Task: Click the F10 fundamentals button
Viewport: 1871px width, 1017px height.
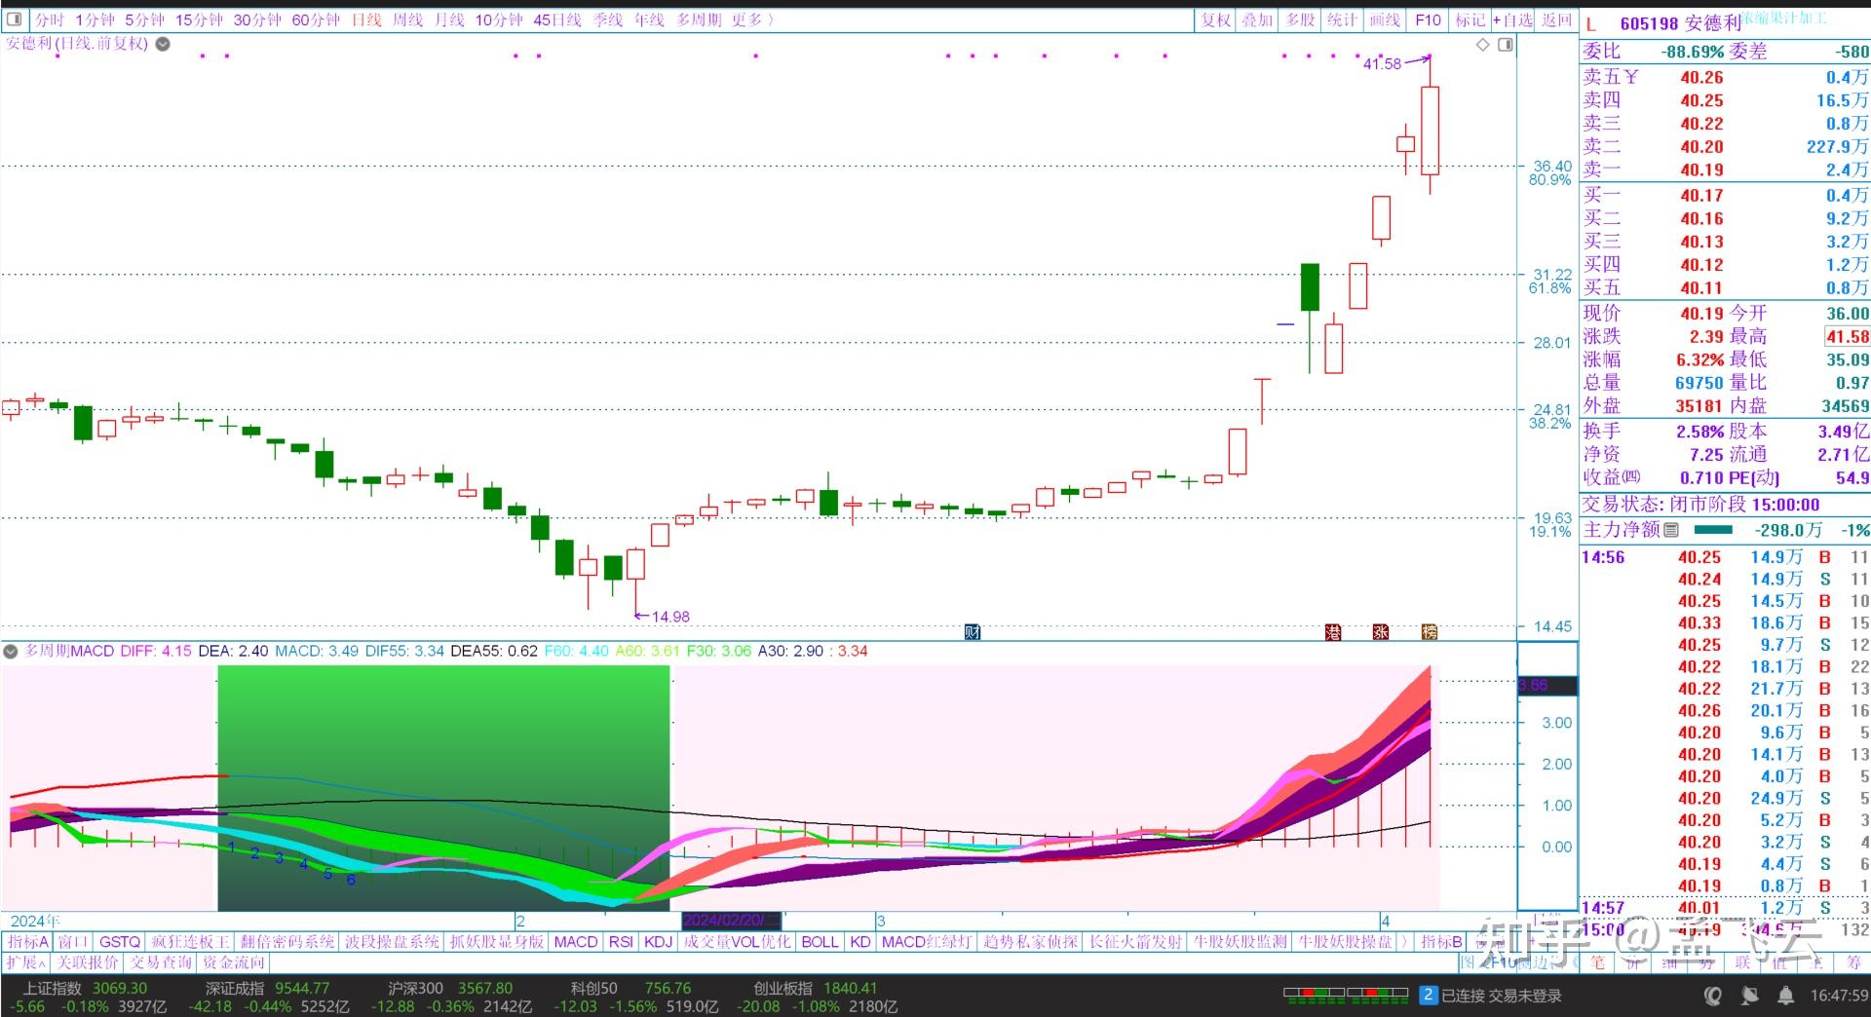Action: click(1427, 19)
